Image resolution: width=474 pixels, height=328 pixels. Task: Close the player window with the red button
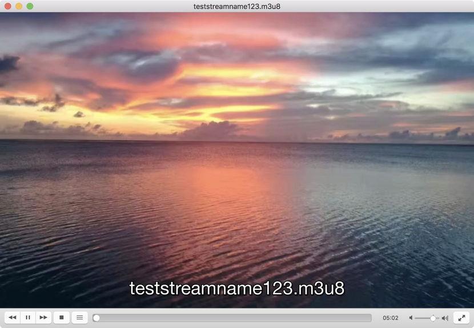[x=8, y=6]
